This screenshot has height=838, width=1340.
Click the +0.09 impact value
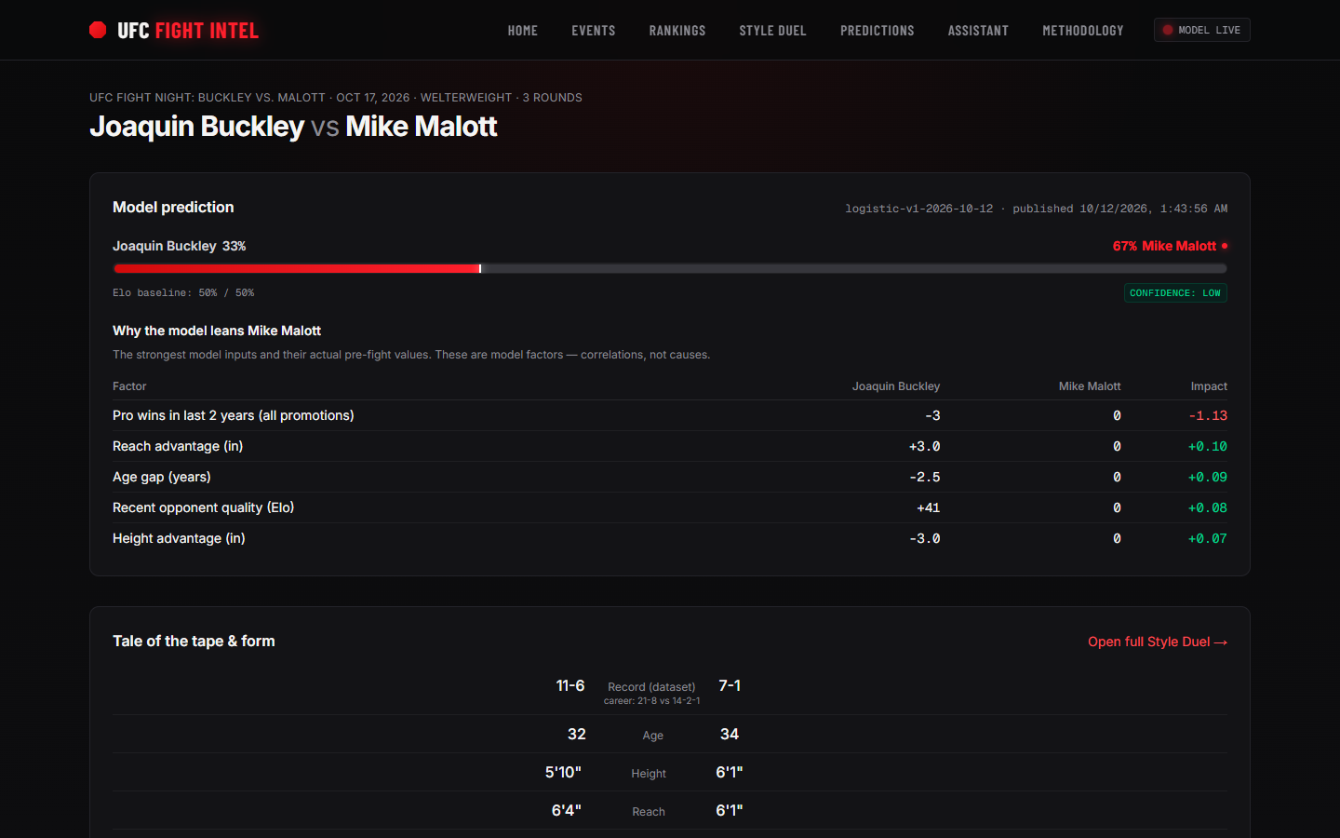(x=1208, y=477)
